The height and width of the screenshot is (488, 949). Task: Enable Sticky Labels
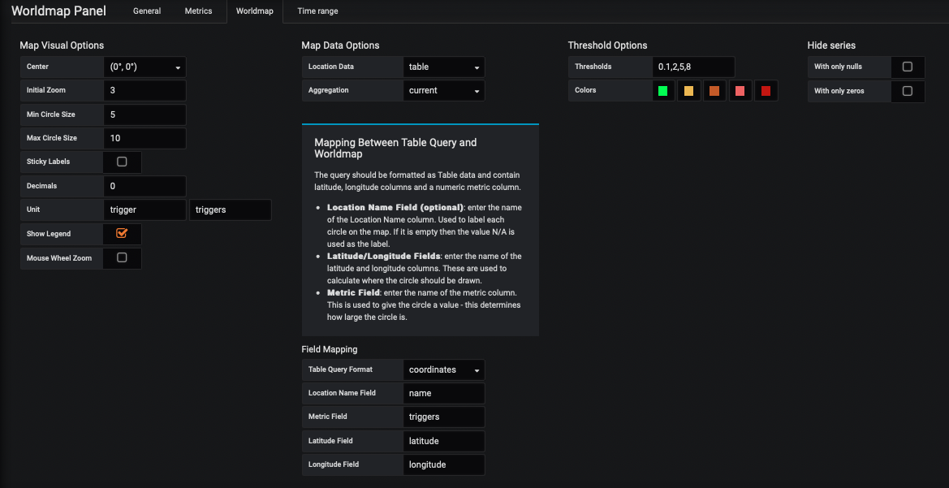(123, 162)
